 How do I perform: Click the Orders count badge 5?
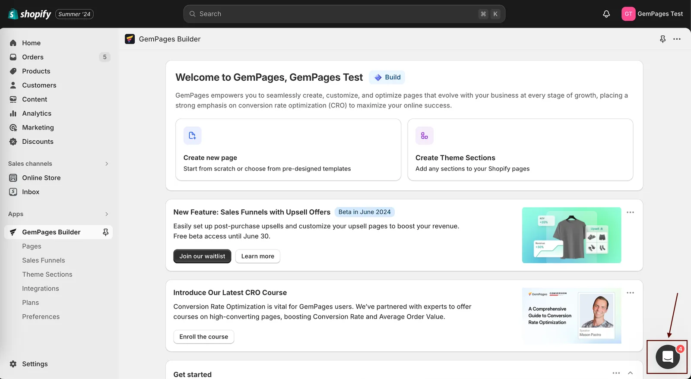tap(105, 57)
